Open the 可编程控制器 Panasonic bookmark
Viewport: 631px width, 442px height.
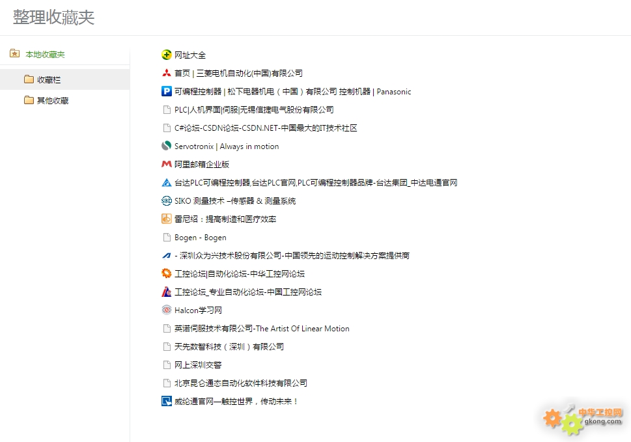pos(292,92)
